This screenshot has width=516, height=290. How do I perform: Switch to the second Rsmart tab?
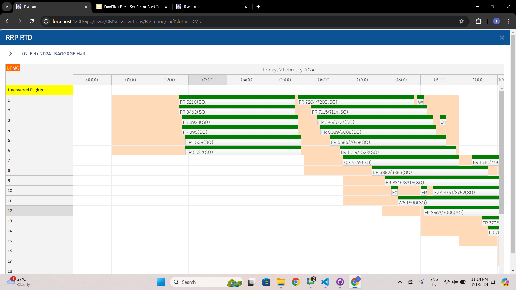click(212, 7)
